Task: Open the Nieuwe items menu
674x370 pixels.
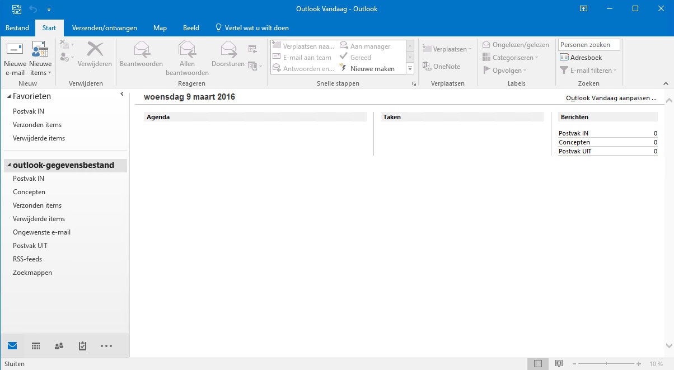Action: tap(40, 59)
